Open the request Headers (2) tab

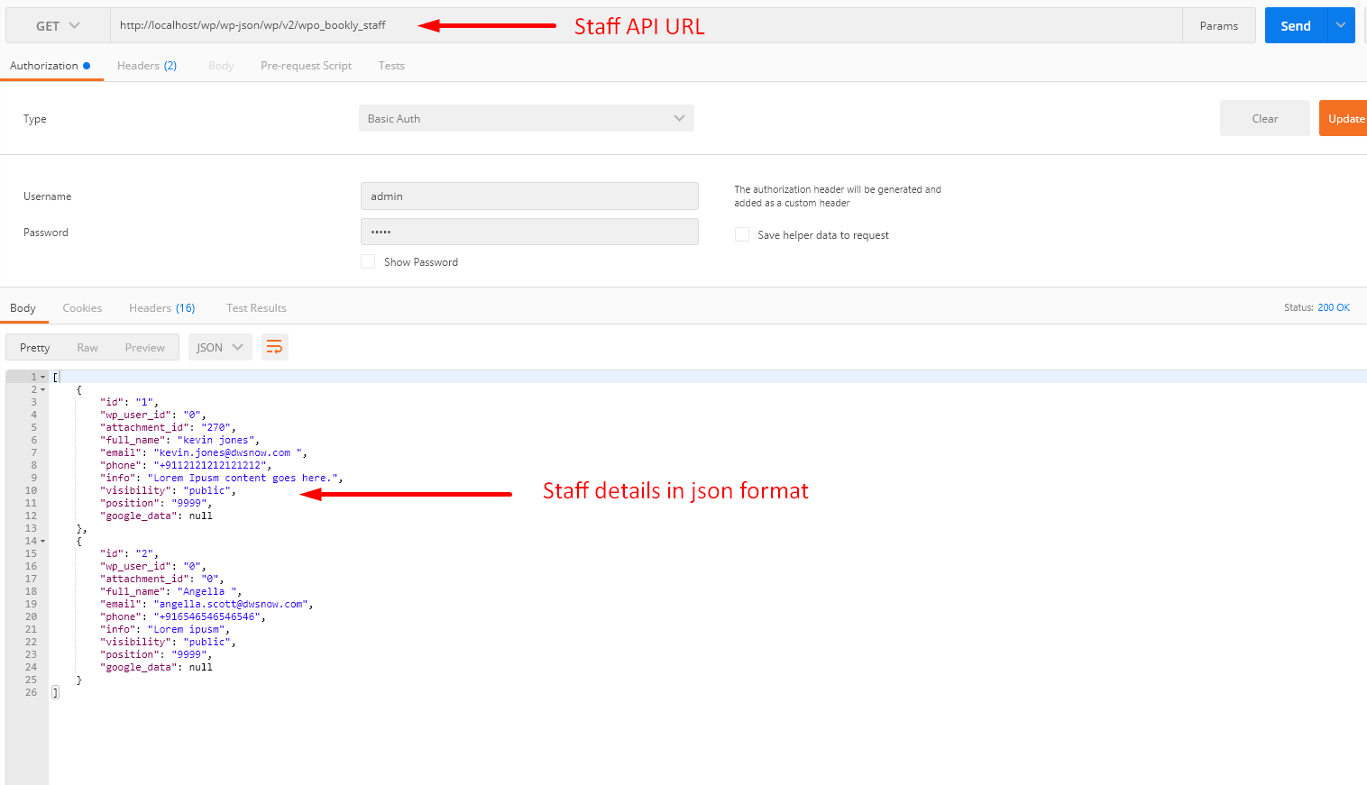tap(147, 66)
